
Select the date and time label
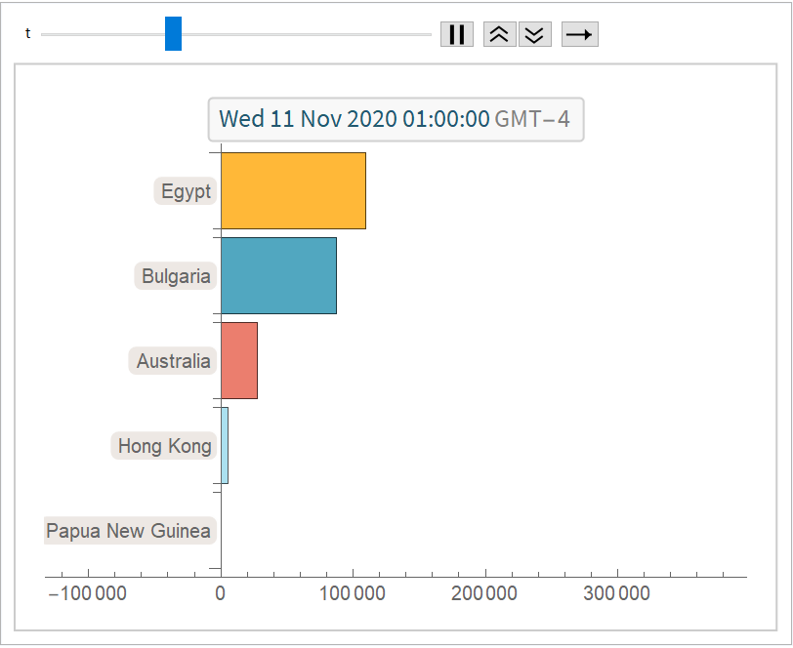395,120
